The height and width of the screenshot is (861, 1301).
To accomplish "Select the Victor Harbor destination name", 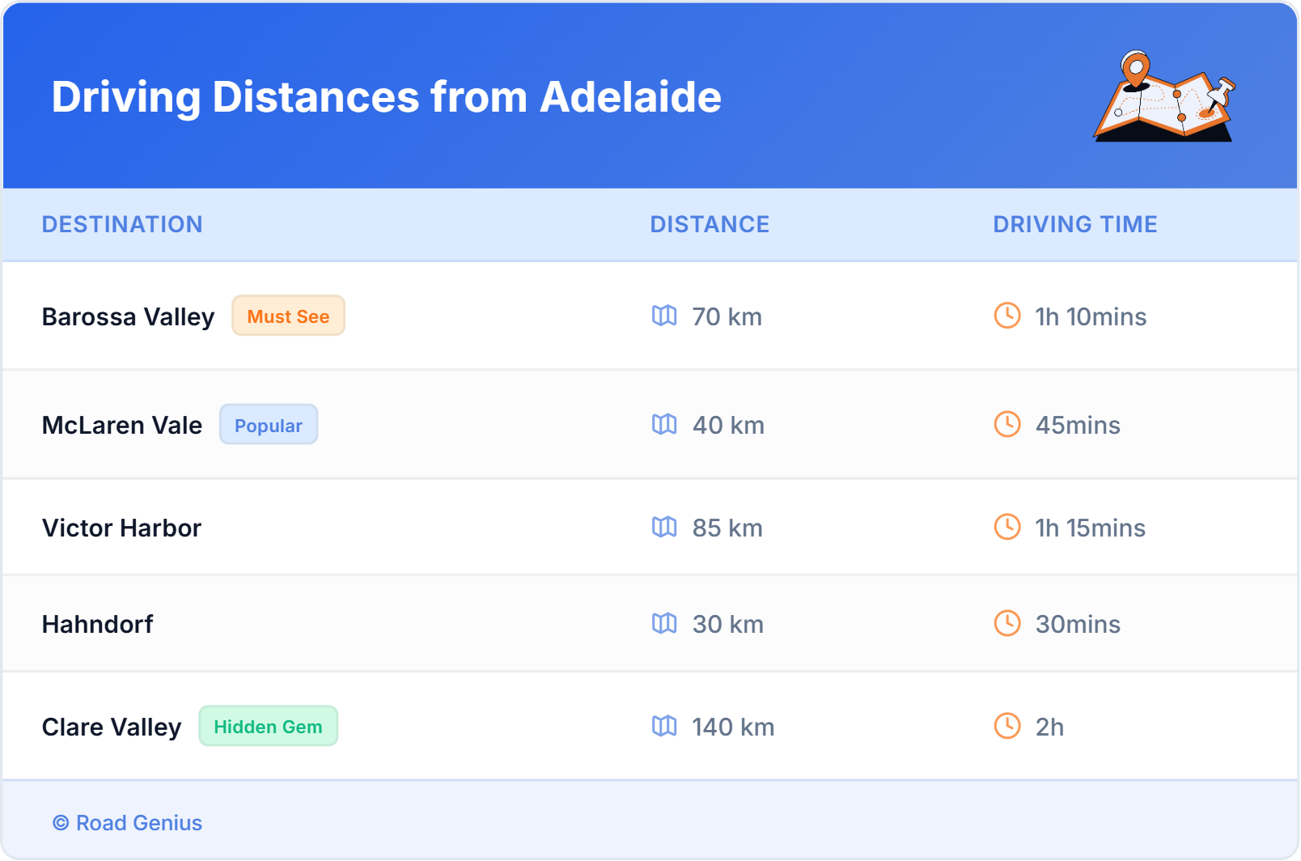I will (121, 528).
